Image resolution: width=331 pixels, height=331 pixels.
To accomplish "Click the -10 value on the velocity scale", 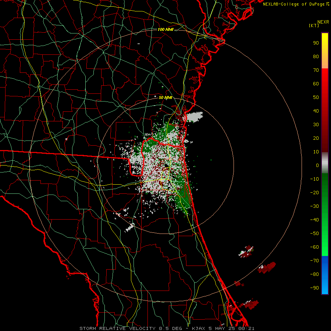I will [314, 179].
